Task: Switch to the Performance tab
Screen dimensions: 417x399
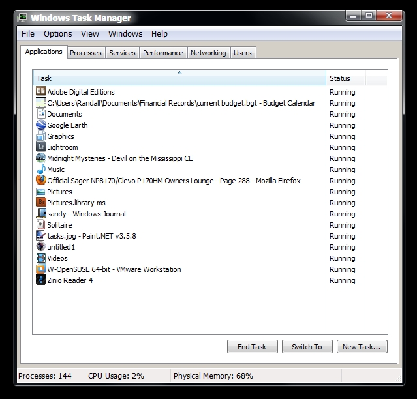Action: tap(162, 53)
